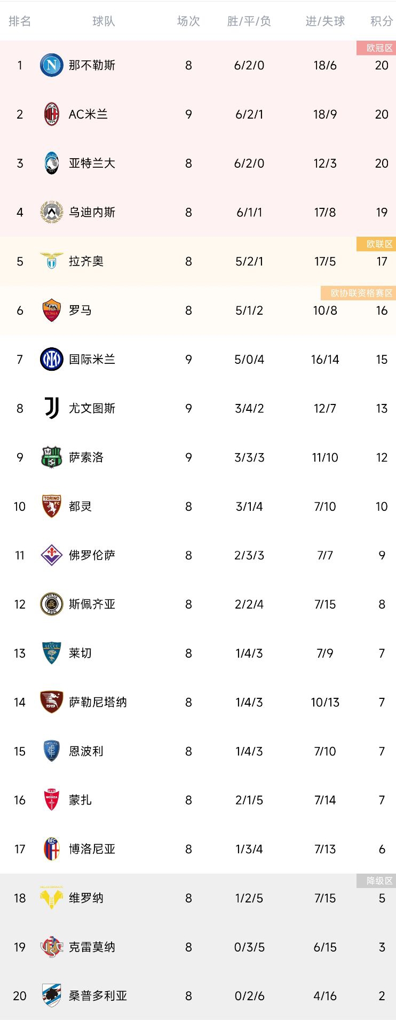Open the 国际米兰 team page
Screen dimensions: 396x1020
[92, 359]
